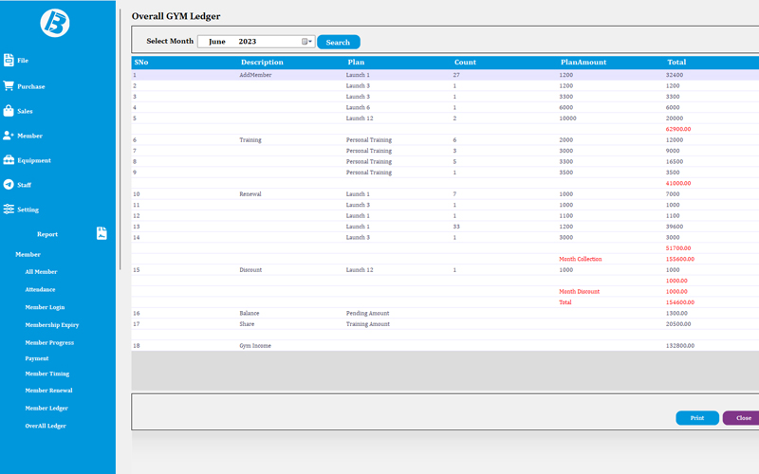Open the Member Ledger report
The height and width of the screenshot is (474, 759).
point(46,409)
